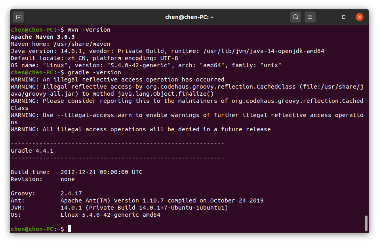Minimize the terminal window
This screenshot has height=244, width=379.
pos(328,17)
